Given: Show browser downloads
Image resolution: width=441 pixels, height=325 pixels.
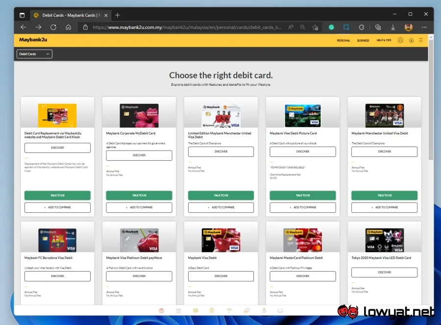Looking at the screenshot, I should (x=393, y=27).
